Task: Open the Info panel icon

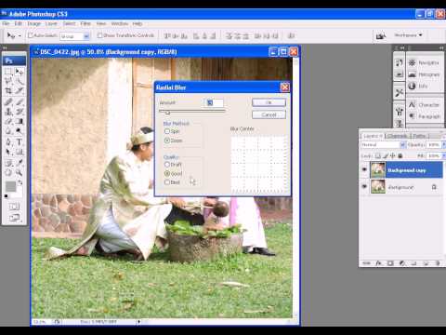Action: pyautogui.click(x=412, y=86)
